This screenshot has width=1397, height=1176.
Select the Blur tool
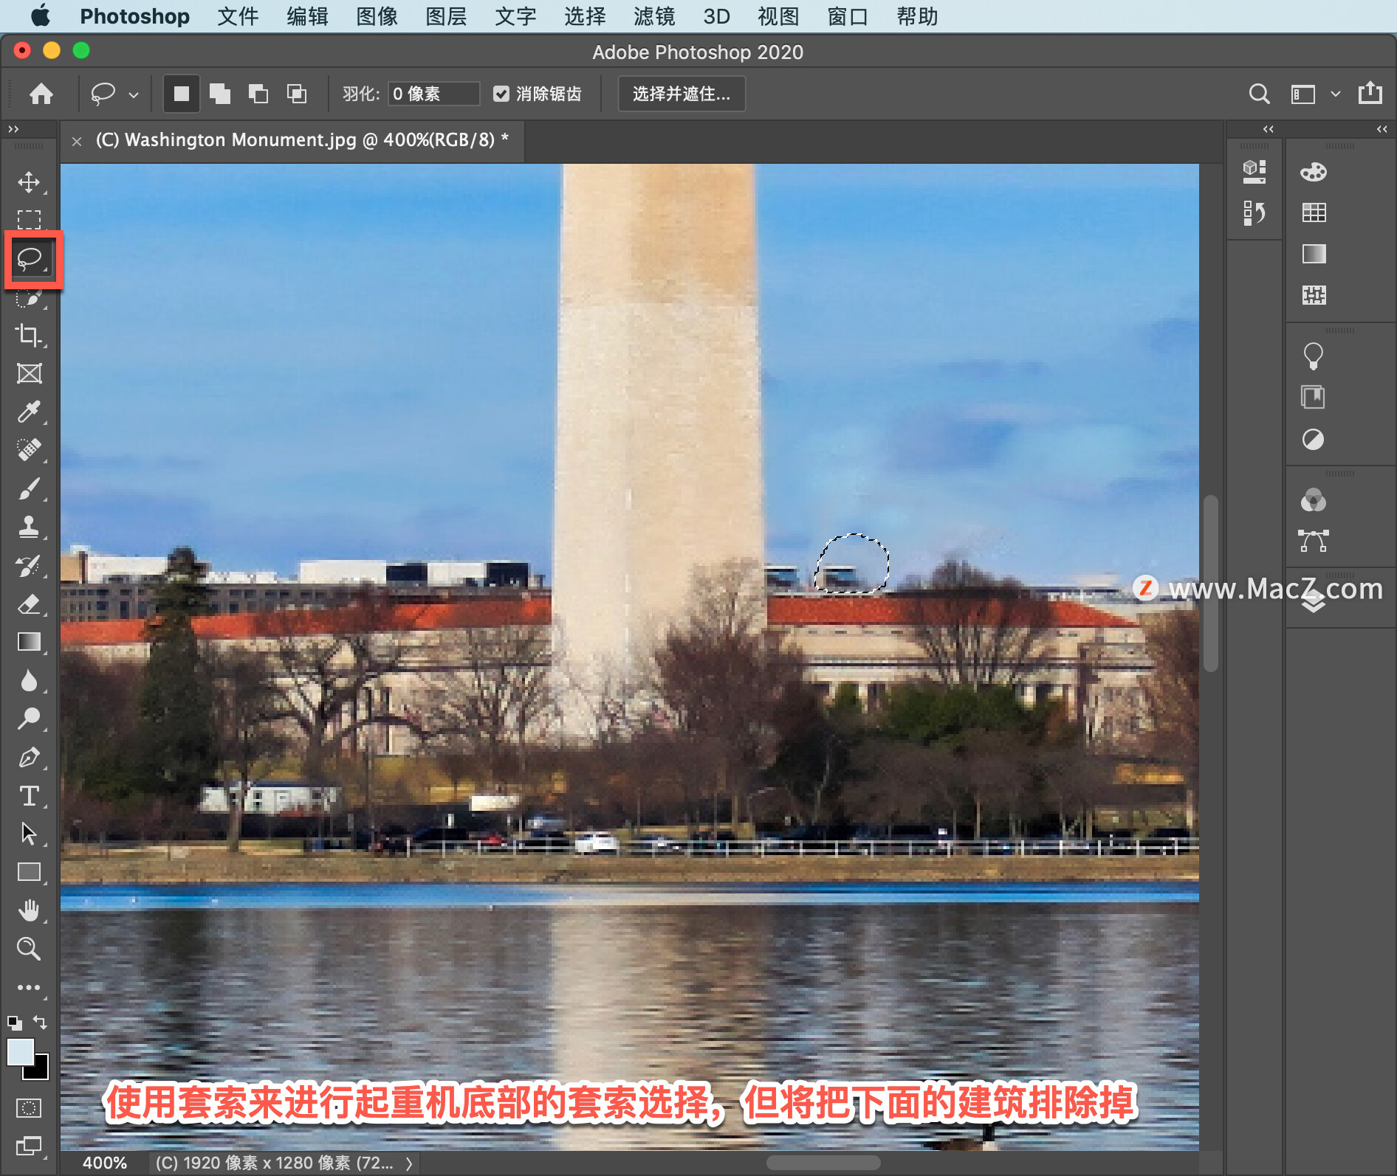click(29, 681)
